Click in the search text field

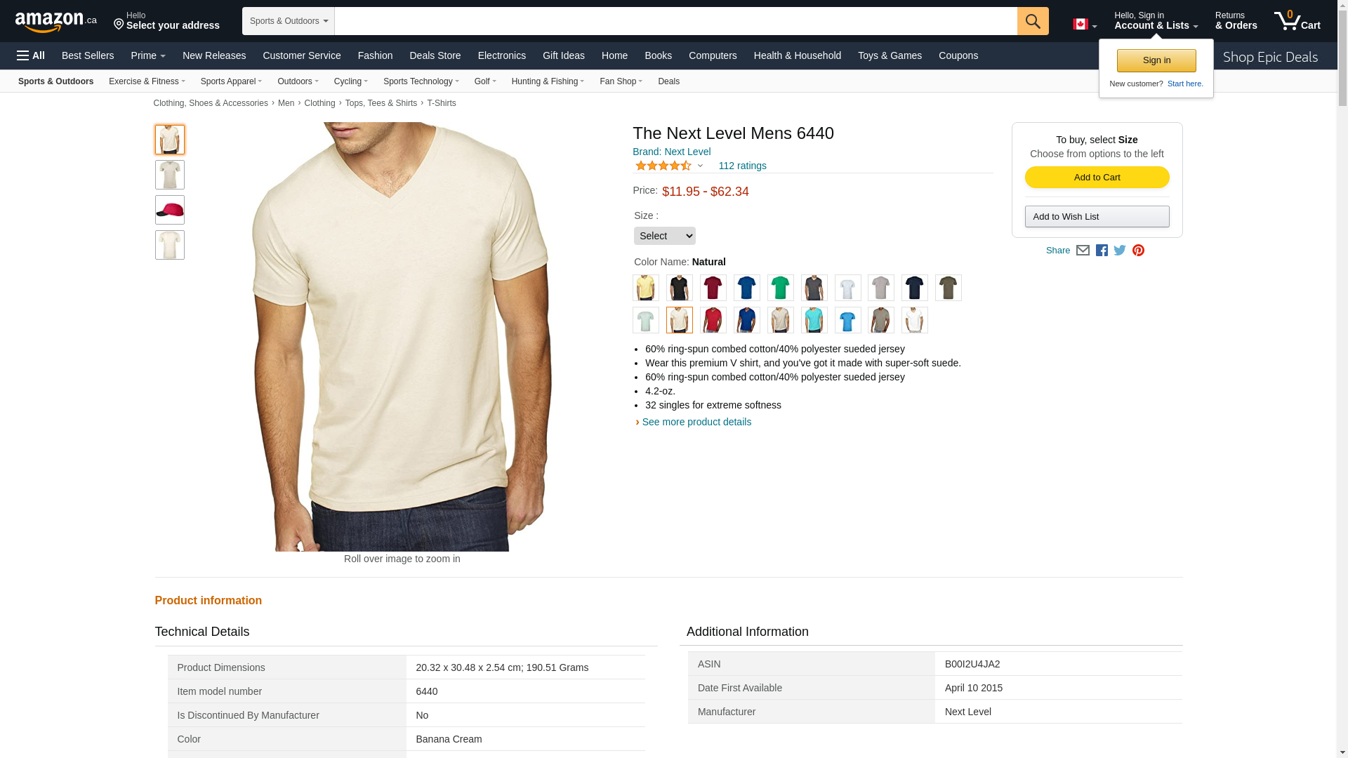[675, 21]
